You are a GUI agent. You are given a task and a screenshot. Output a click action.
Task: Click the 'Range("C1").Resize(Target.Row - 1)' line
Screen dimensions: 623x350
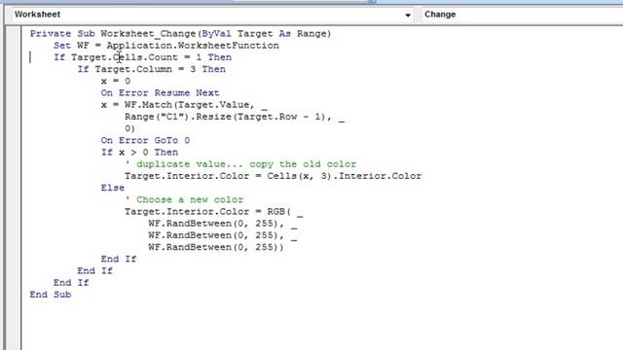235,117
